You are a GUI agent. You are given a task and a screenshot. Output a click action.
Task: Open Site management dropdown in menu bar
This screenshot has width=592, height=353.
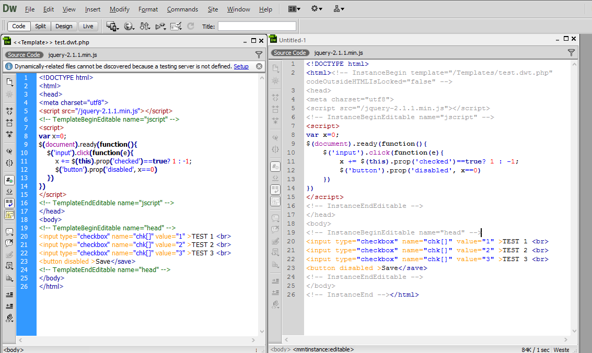click(x=339, y=9)
